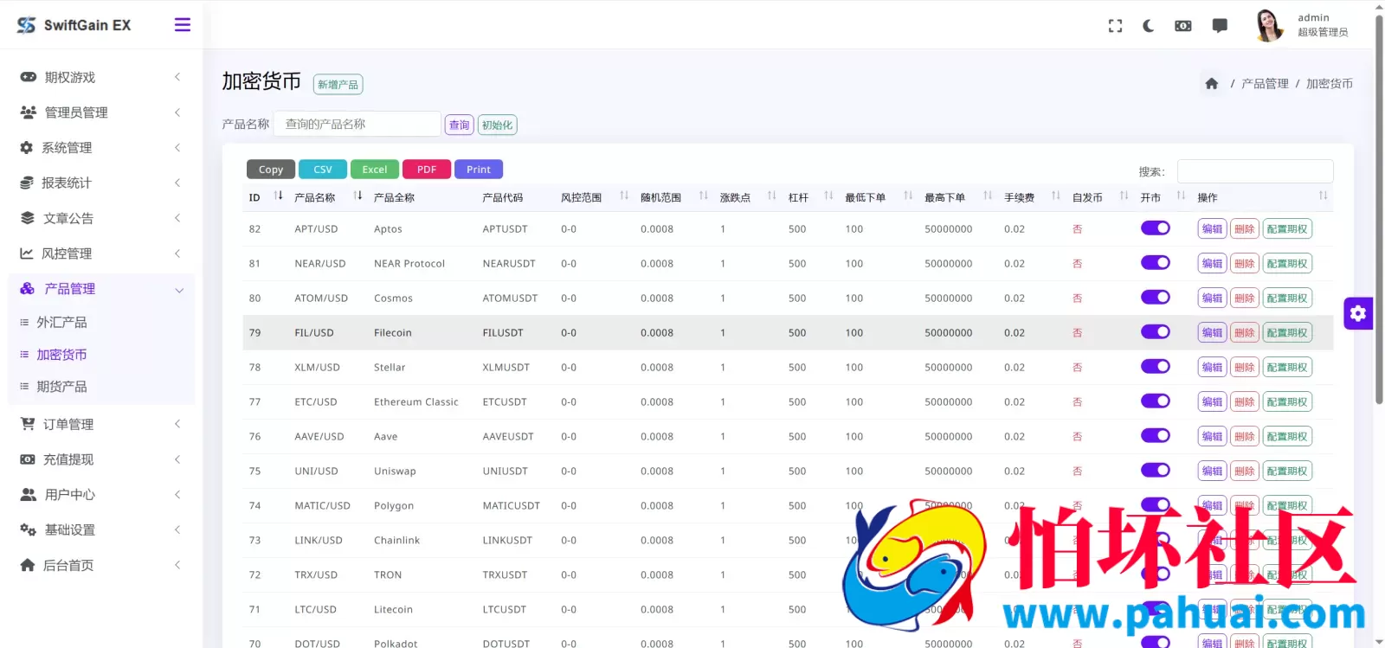Screen dimensions: 1385x648
Task: Click the home breadcrumb icon
Action: [1211, 84]
